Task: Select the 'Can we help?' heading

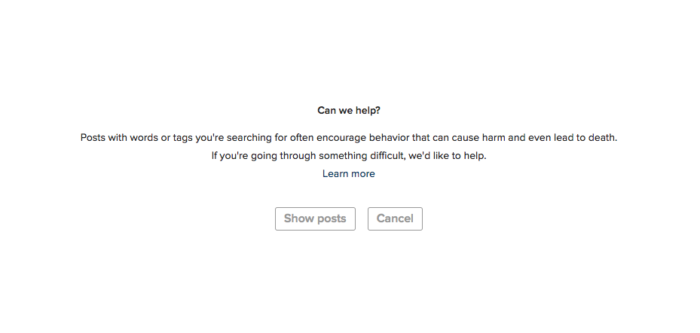Action: tap(349, 110)
